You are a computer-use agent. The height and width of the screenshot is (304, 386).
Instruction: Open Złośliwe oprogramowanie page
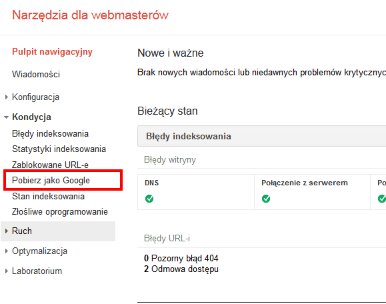point(60,212)
